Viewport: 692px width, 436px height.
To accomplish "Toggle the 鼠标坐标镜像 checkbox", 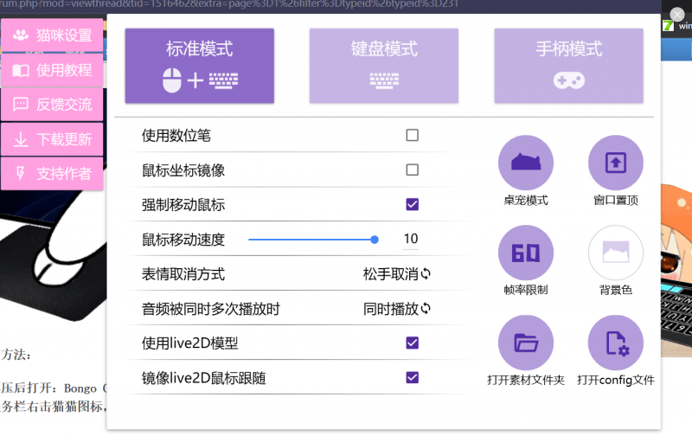I will (x=413, y=170).
